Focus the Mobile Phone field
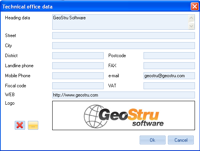 point(78,76)
